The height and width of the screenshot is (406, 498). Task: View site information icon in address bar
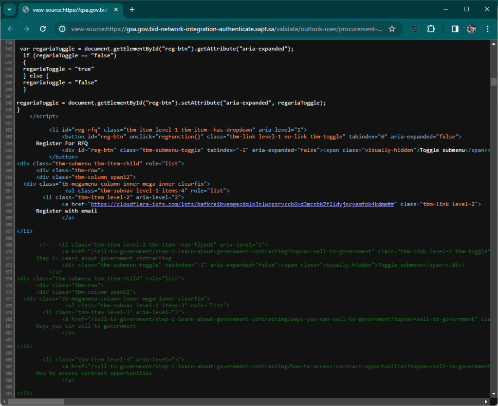pyautogui.click(x=62, y=29)
